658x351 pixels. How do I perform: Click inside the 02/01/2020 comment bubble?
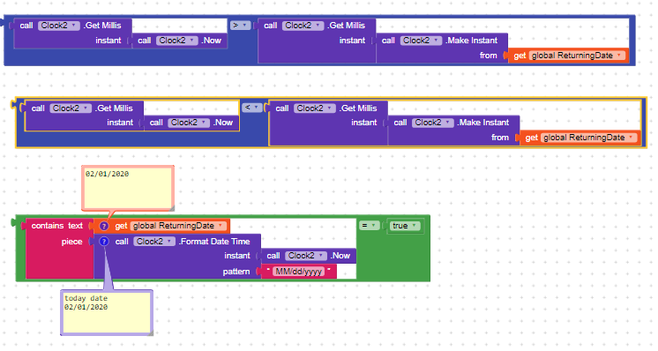(x=128, y=188)
